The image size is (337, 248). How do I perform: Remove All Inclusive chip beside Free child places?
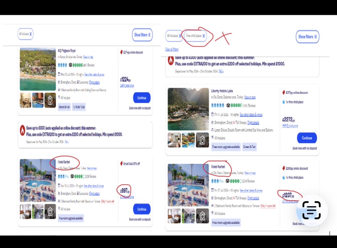(x=180, y=36)
